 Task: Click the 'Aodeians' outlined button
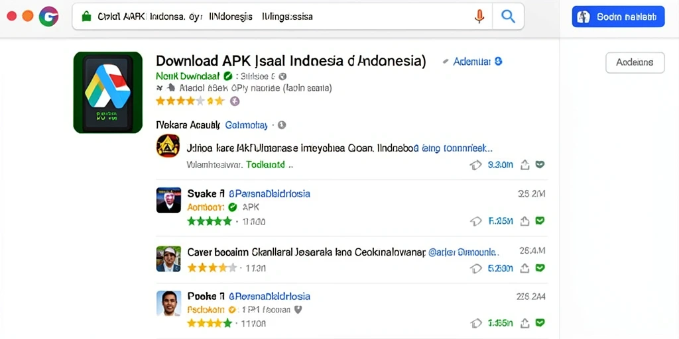(x=635, y=63)
